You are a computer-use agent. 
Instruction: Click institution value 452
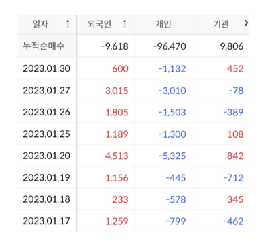coord(235,68)
